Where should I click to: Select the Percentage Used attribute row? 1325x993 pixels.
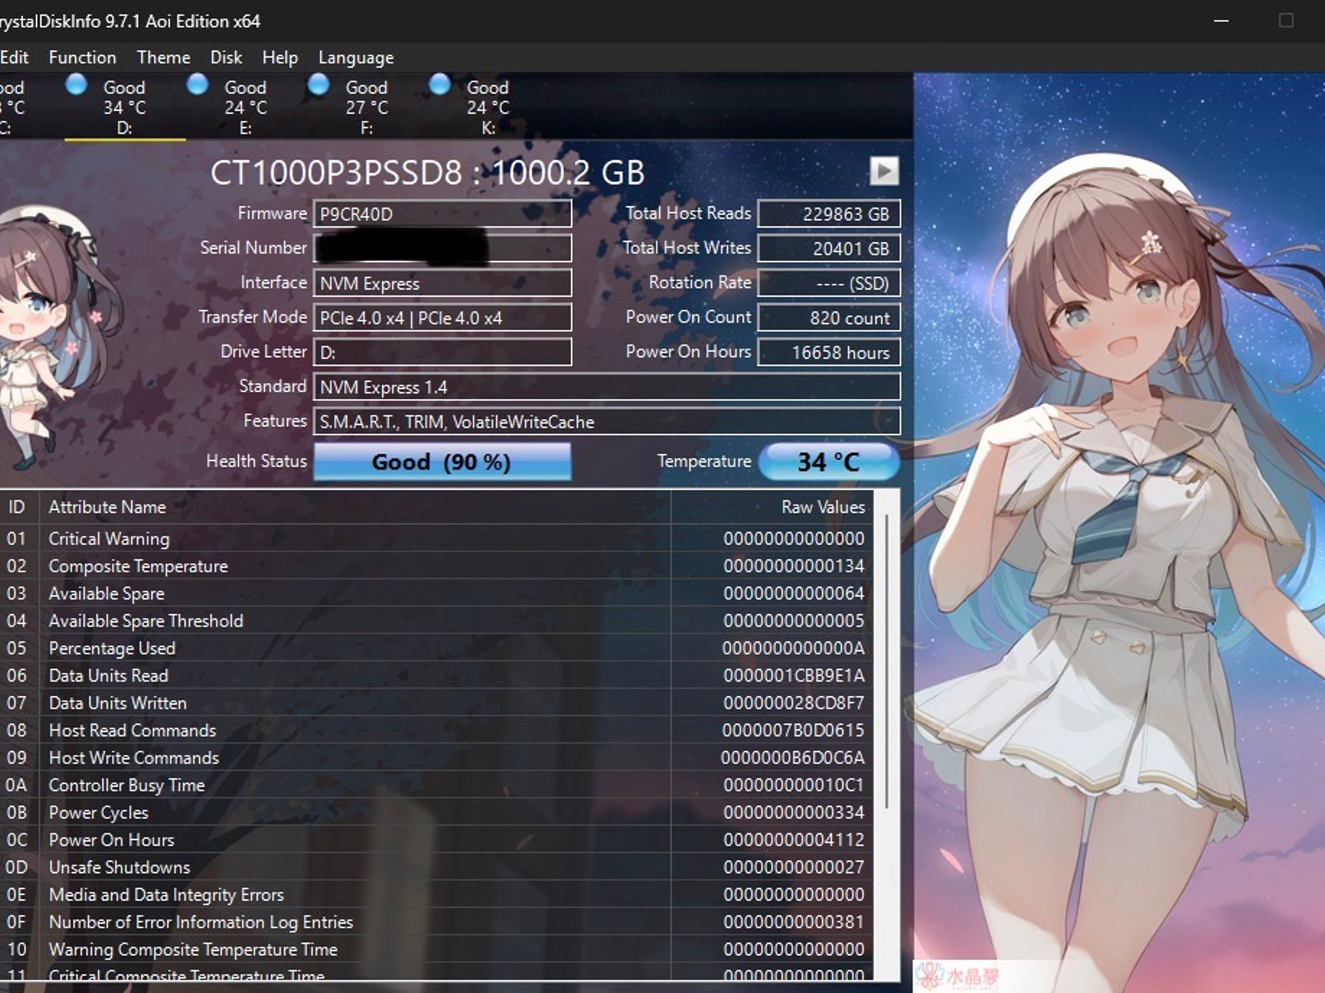coord(437,648)
